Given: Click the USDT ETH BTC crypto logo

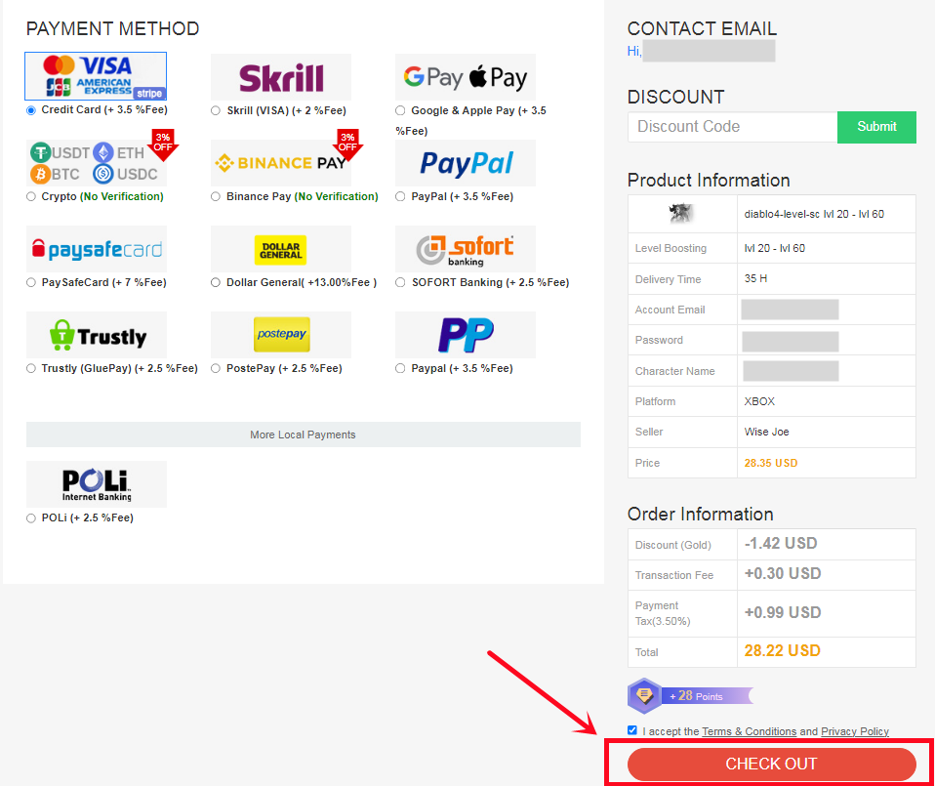Looking at the screenshot, I should click(97, 163).
